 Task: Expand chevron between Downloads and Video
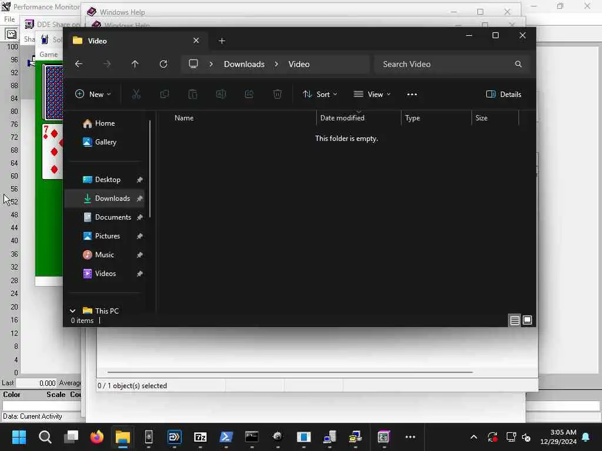click(x=276, y=64)
